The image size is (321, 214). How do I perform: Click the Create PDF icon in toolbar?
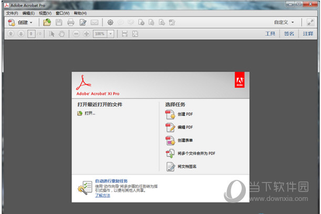pyautogui.click(x=11, y=23)
